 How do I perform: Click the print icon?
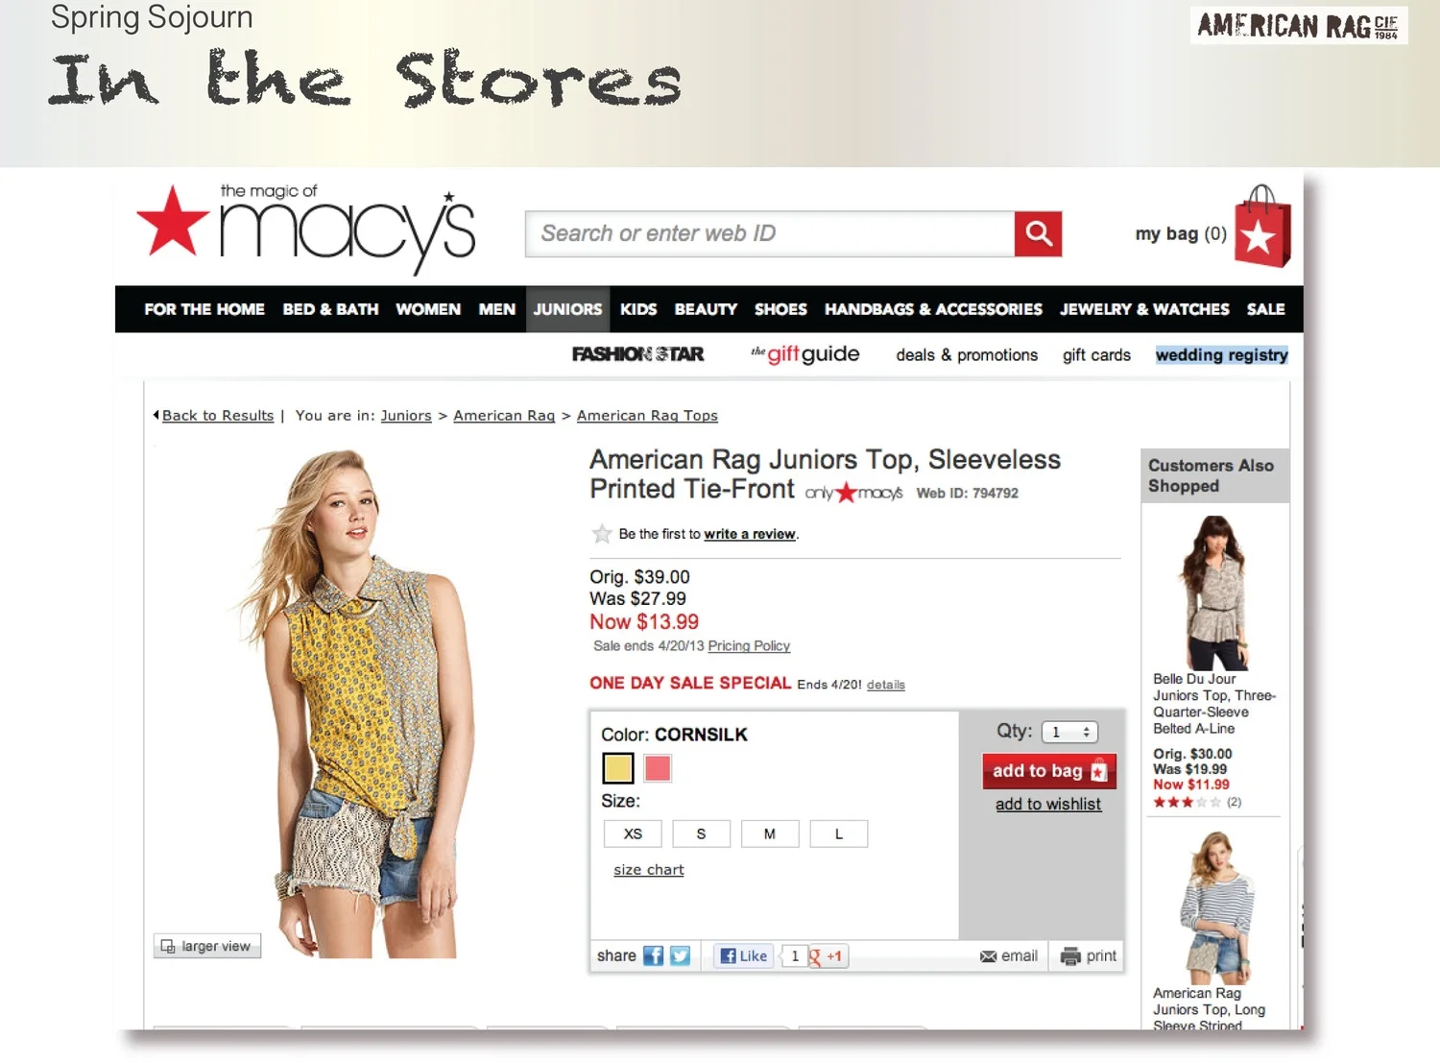pyautogui.click(x=1070, y=956)
